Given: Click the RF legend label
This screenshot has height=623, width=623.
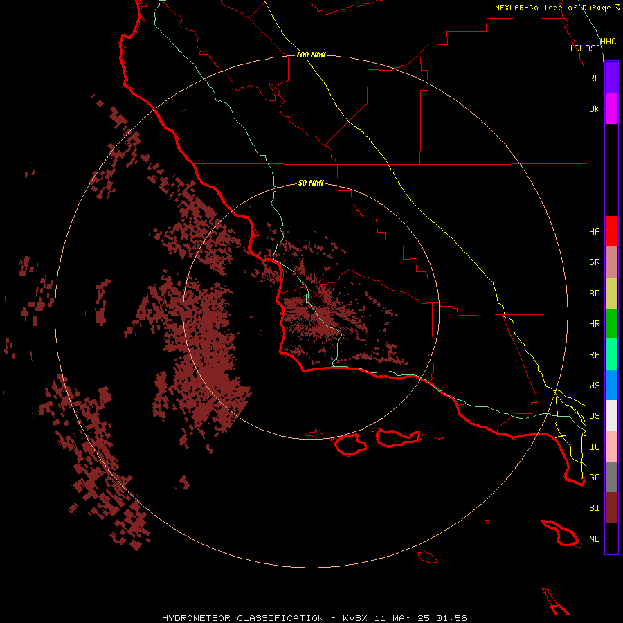Looking at the screenshot, I should (594, 78).
